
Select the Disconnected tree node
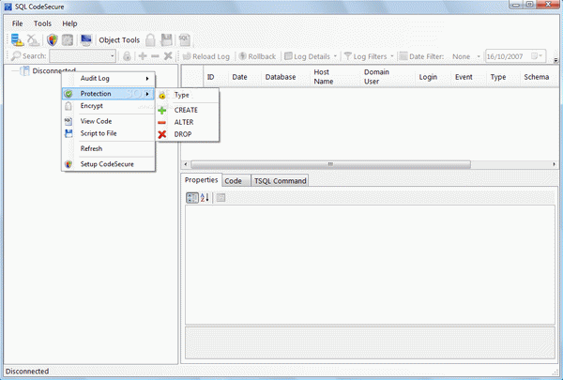(x=53, y=70)
